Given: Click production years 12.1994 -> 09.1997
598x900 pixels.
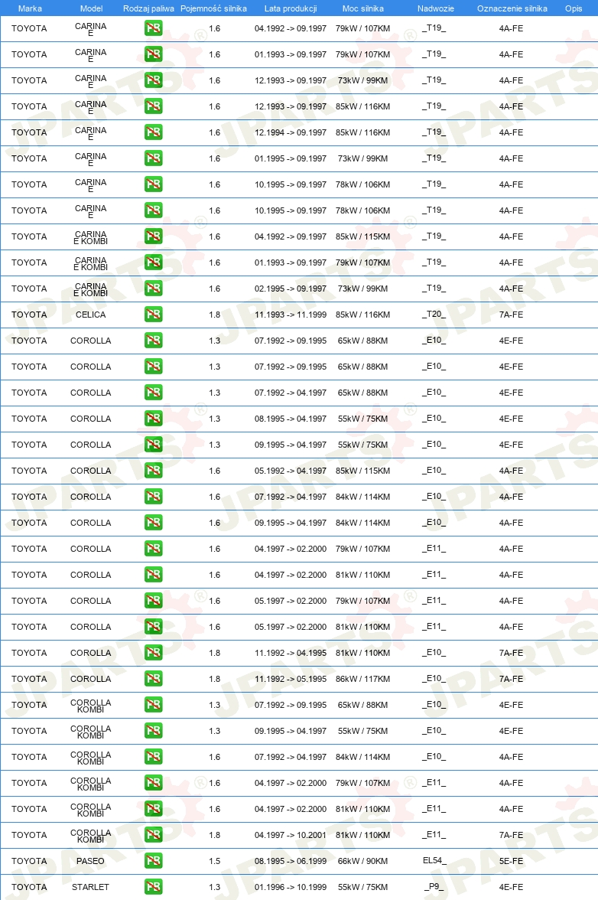Looking at the screenshot, I should point(291,132).
